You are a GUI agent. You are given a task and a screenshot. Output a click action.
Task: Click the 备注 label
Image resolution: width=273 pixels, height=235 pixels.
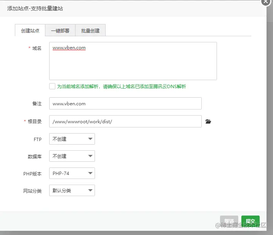click(37, 104)
